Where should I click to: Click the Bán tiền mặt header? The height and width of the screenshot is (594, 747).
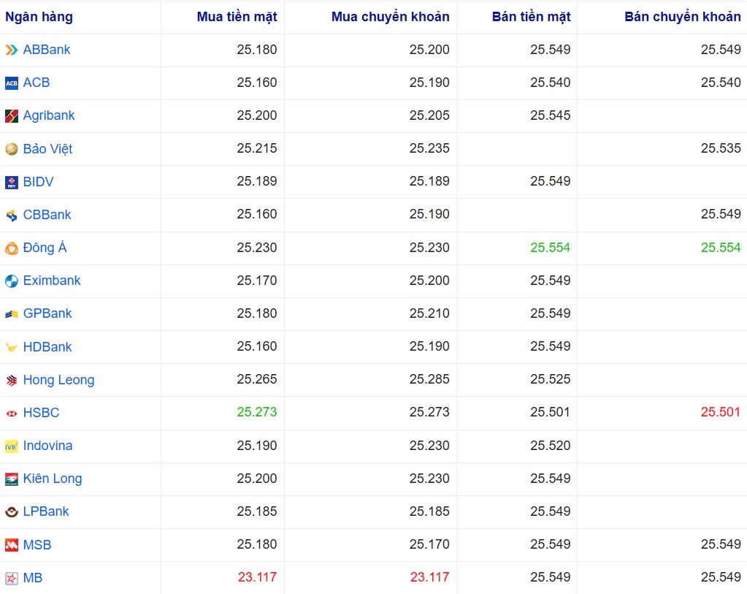coord(530,16)
